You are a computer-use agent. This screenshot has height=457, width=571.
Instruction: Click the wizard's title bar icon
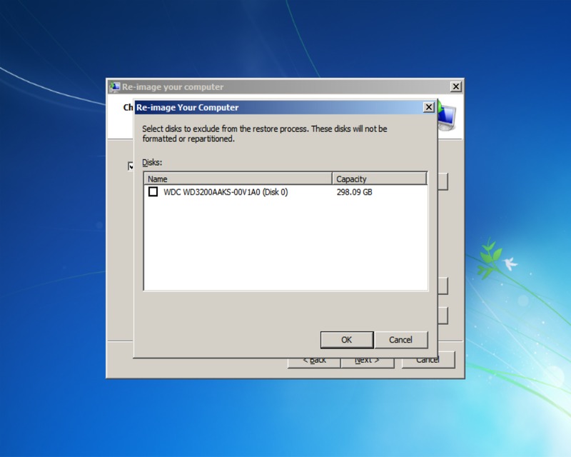click(114, 87)
